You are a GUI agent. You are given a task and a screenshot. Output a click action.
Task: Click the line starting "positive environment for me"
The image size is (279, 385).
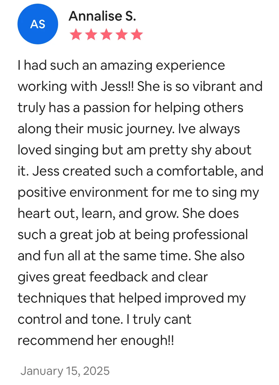coord(138,193)
